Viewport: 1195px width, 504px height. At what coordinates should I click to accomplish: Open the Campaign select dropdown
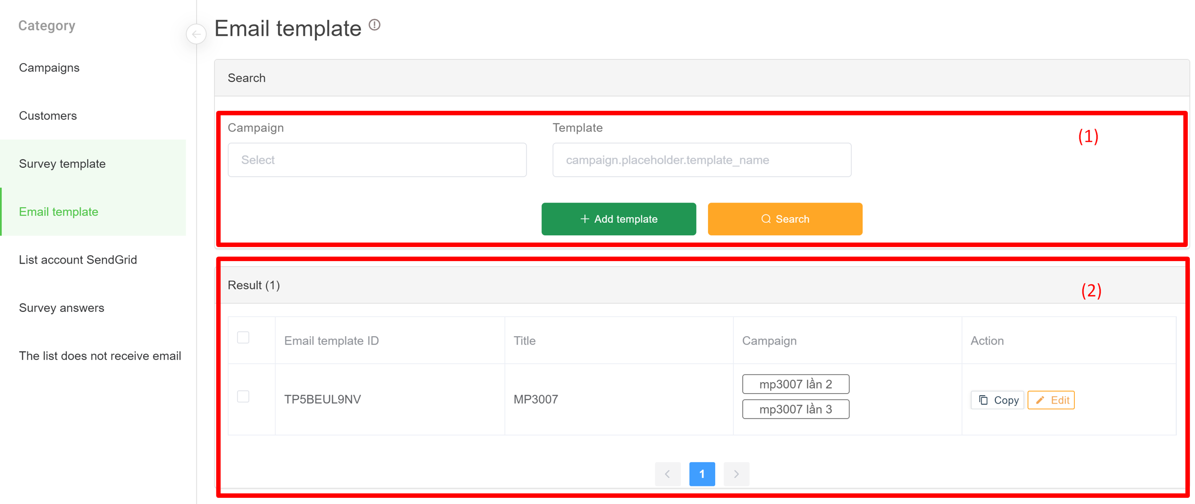coord(377,160)
